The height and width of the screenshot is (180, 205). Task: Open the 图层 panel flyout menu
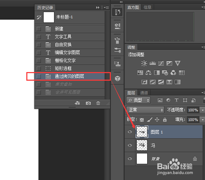point(203,92)
